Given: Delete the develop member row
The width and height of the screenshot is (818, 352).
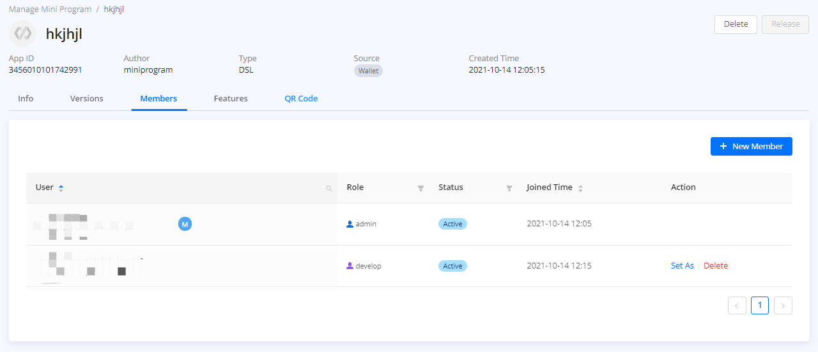Looking at the screenshot, I should [716, 266].
